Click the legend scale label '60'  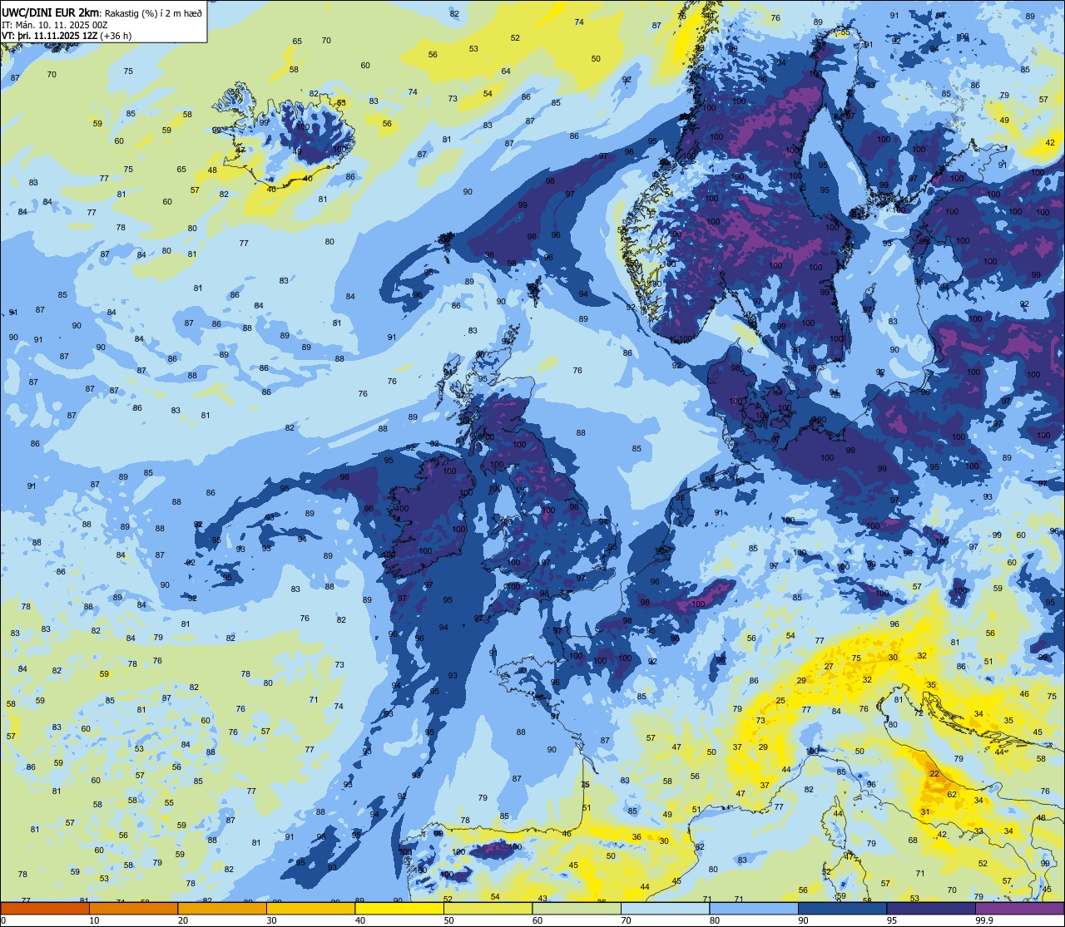pyautogui.click(x=537, y=920)
